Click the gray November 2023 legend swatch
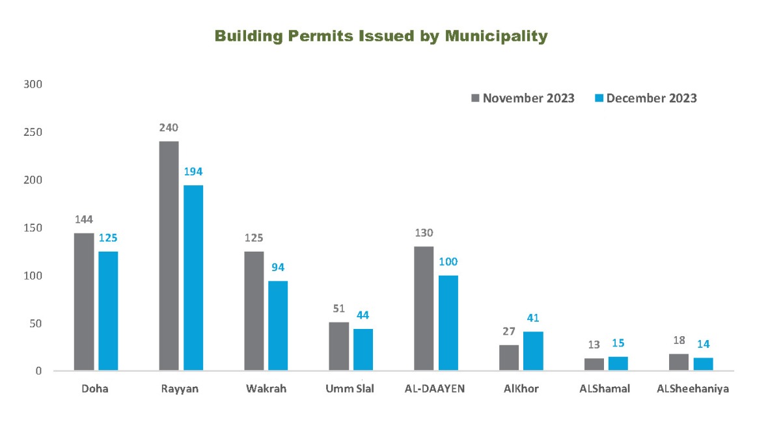781x433 pixels. [x=475, y=99]
